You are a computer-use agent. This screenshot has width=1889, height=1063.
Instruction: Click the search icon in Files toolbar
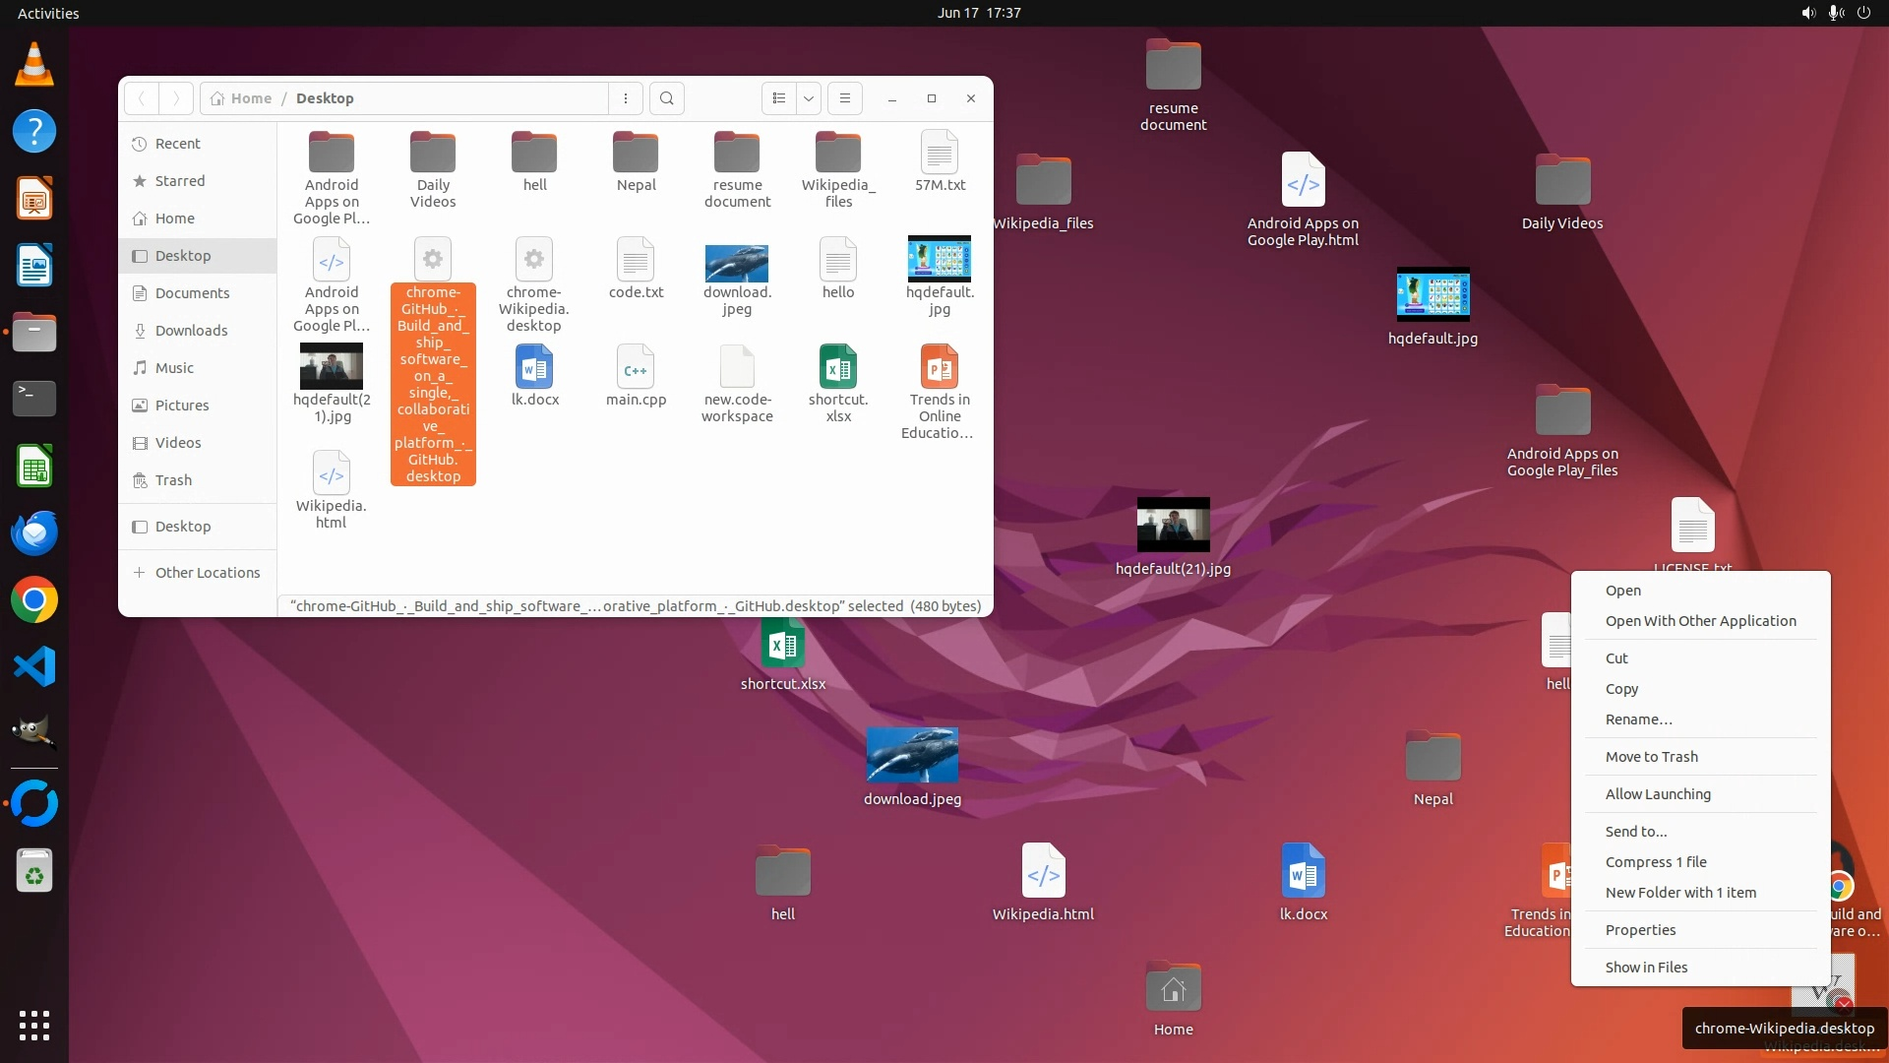667,98
